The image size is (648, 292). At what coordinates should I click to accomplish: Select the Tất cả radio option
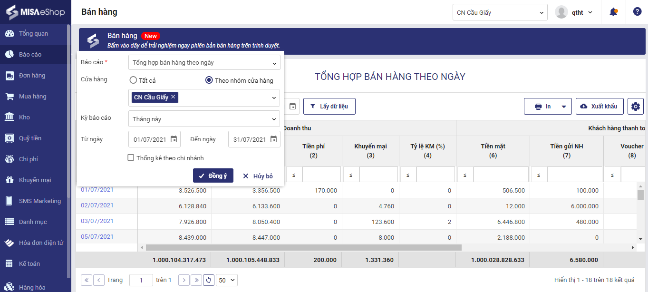click(x=134, y=80)
